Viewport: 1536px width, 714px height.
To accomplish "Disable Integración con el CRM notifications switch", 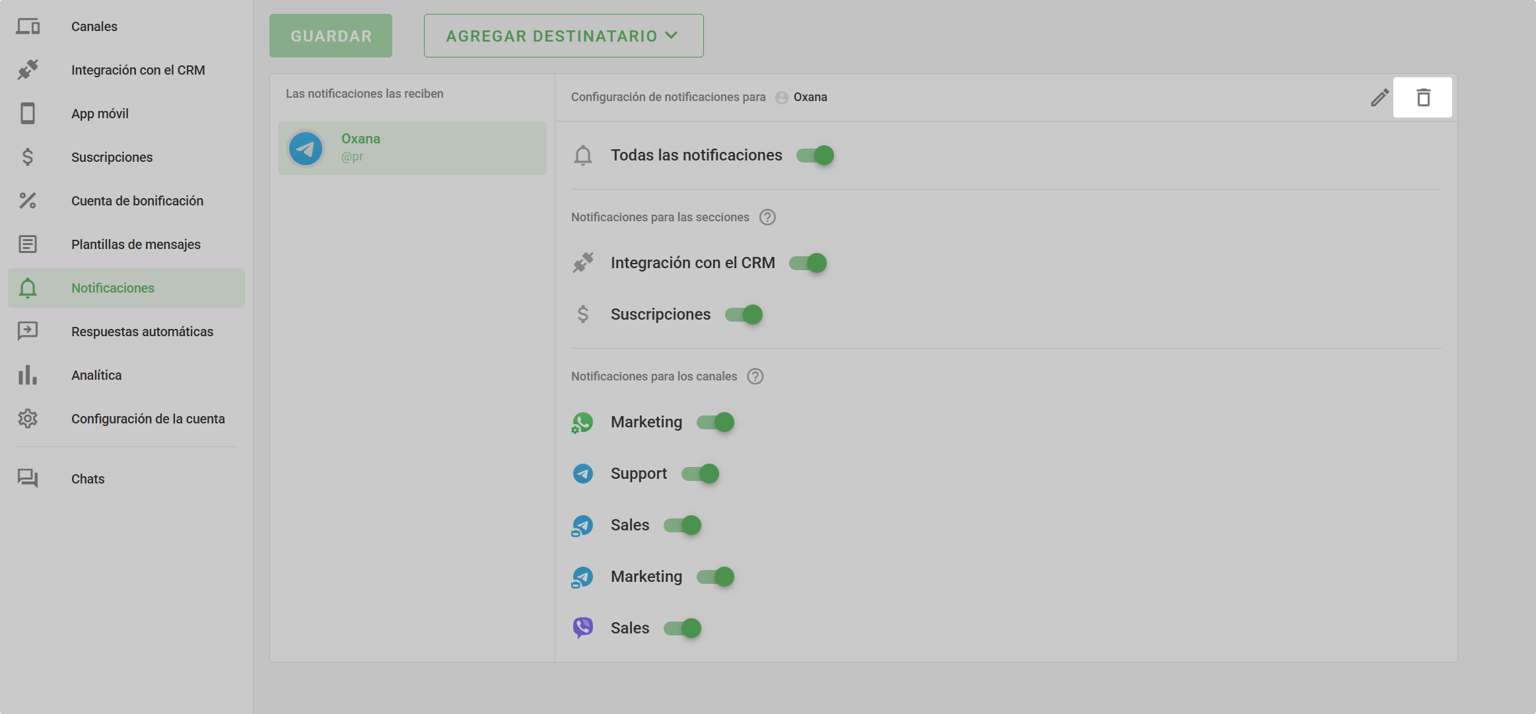I will (x=808, y=263).
